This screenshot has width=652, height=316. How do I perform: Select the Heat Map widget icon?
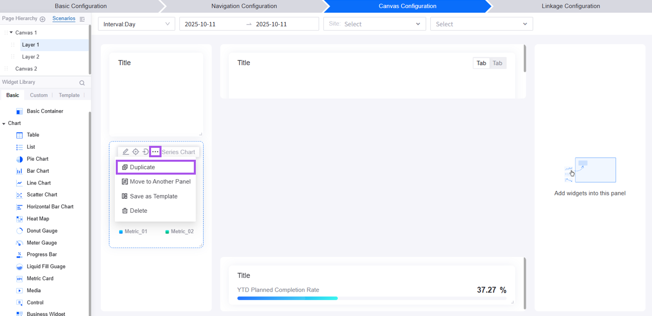point(19,219)
